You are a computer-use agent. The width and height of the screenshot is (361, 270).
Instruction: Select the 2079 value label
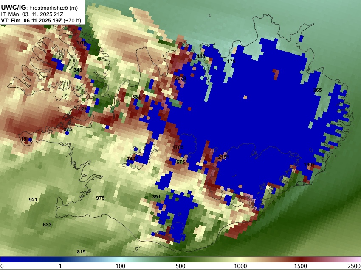point(180,78)
